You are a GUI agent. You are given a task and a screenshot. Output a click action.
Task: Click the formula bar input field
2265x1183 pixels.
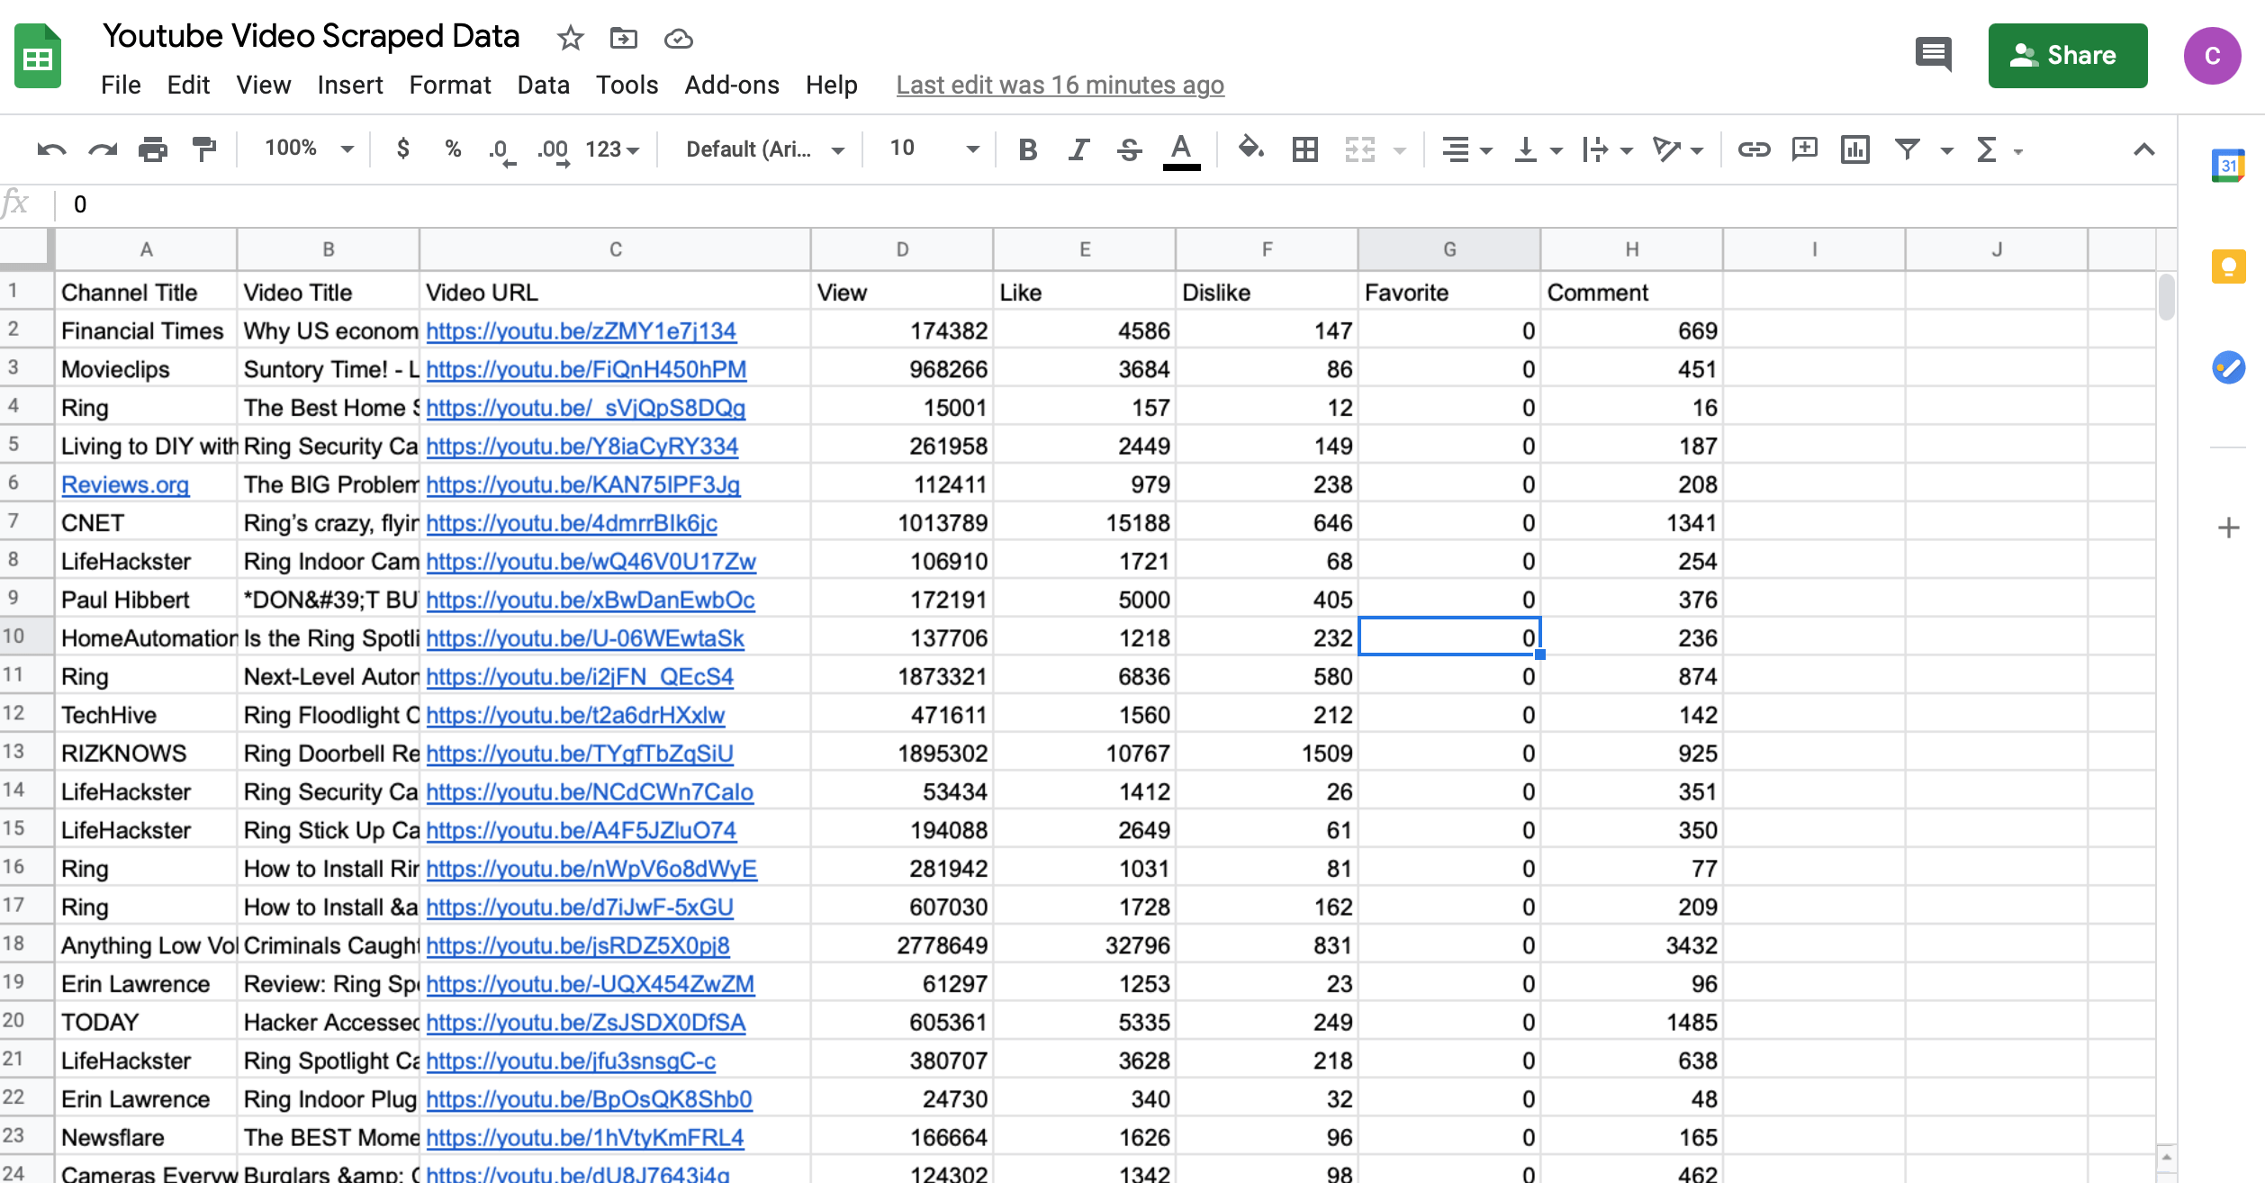click(x=1080, y=205)
